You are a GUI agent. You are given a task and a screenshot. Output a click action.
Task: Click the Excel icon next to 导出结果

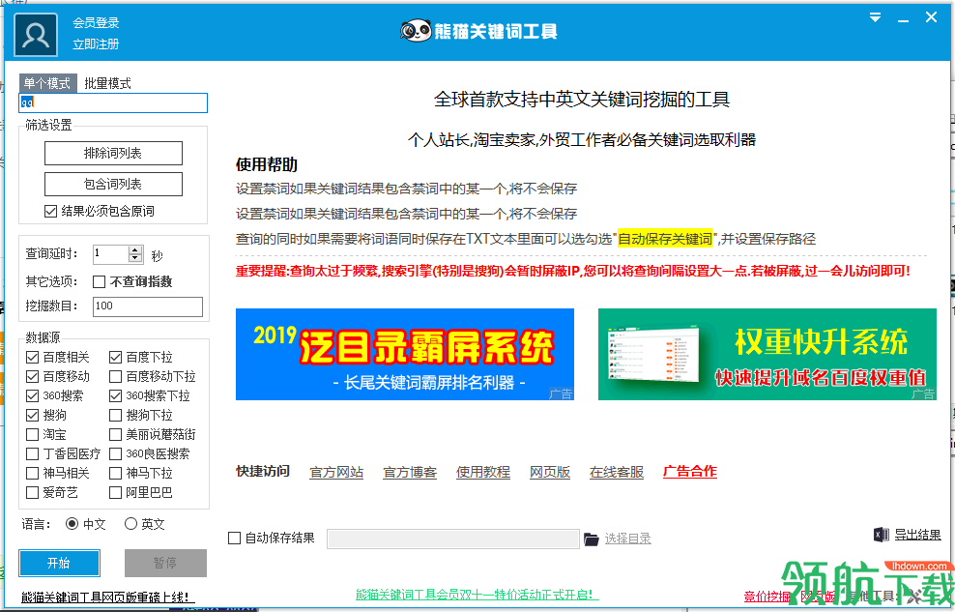pyautogui.click(x=881, y=535)
